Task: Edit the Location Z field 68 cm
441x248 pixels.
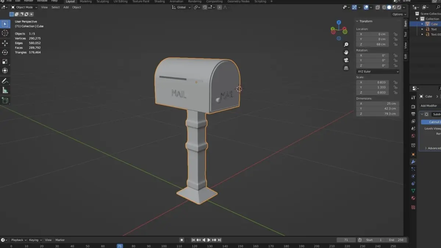Action: click(372, 44)
